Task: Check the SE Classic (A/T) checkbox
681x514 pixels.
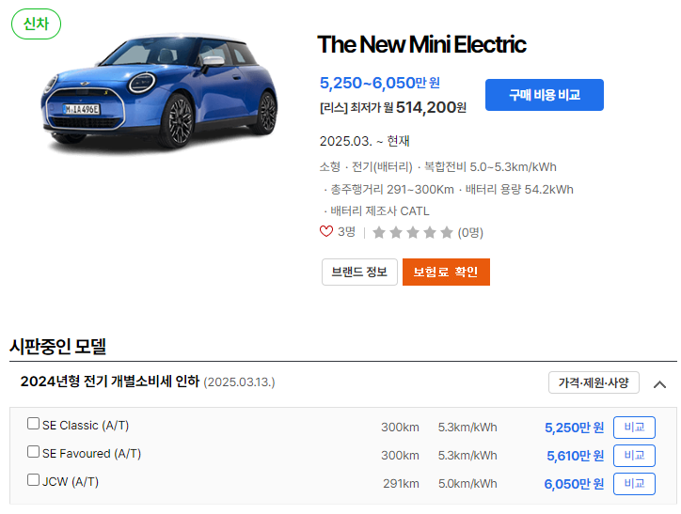Action: (x=33, y=424)
